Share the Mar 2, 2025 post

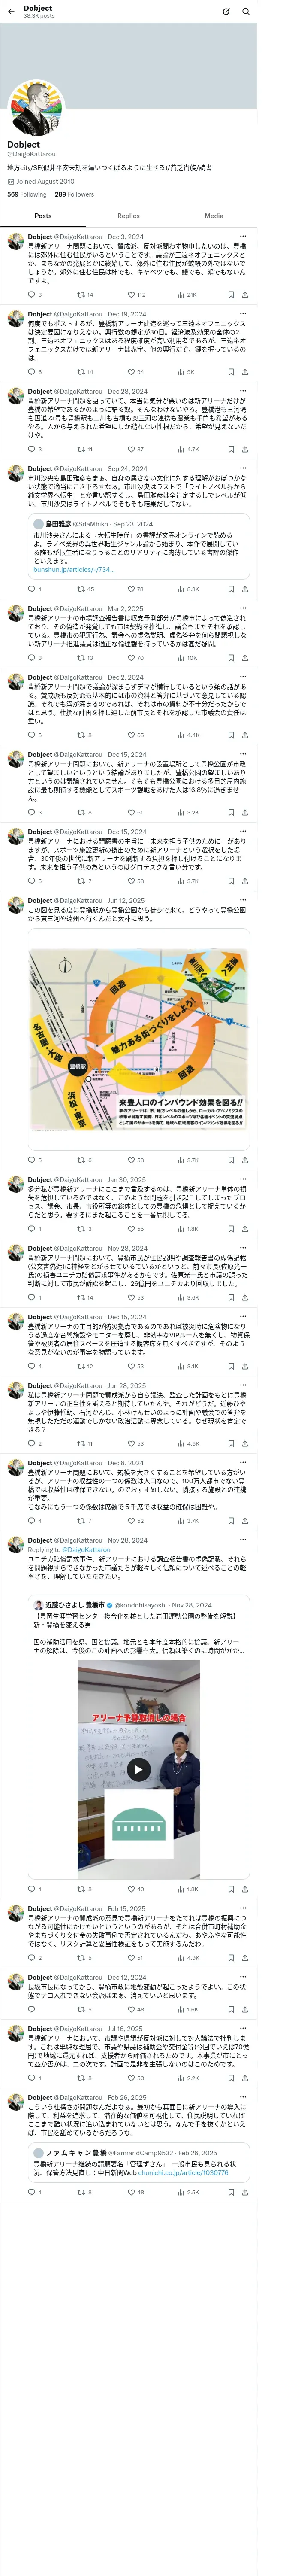pos(244,658)
